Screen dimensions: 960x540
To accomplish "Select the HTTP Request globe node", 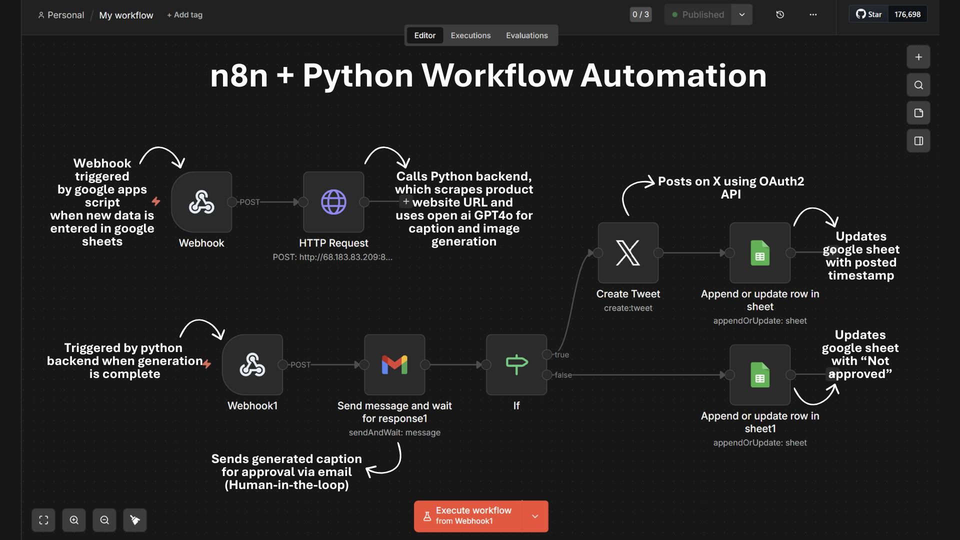I will pyautogui.click(x=333, y=202).
